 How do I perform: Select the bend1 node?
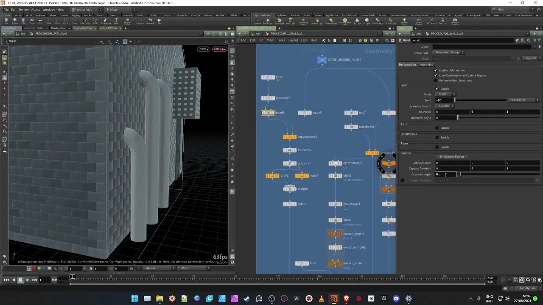point(268,113)
